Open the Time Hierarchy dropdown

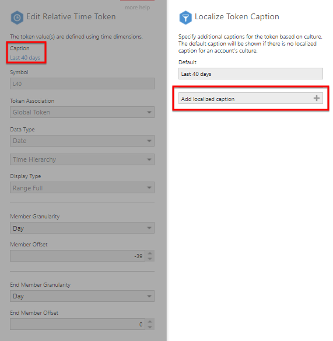(x=82, y=159)
